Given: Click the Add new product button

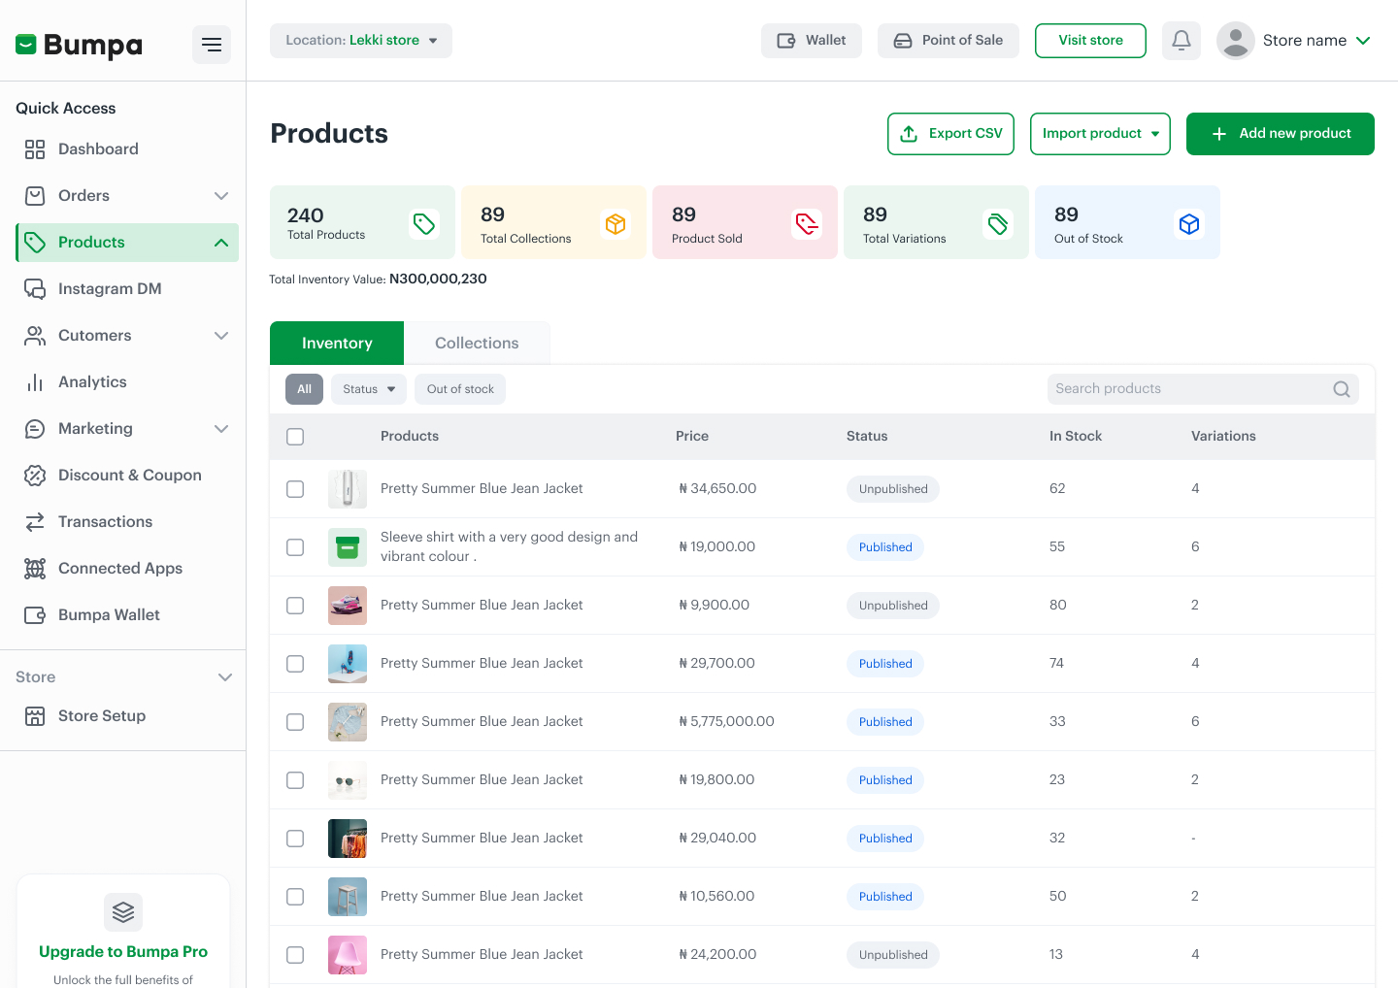Looking at the screenshot, I should click(x=1280, y=134).
